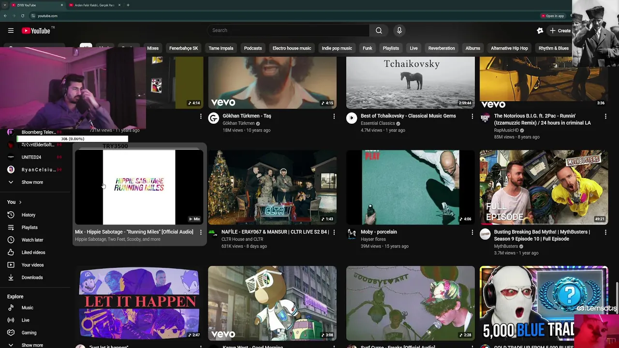Start voice search with microphone icon
The width and height of the screenshot is (619, 348).
(399, 30)
